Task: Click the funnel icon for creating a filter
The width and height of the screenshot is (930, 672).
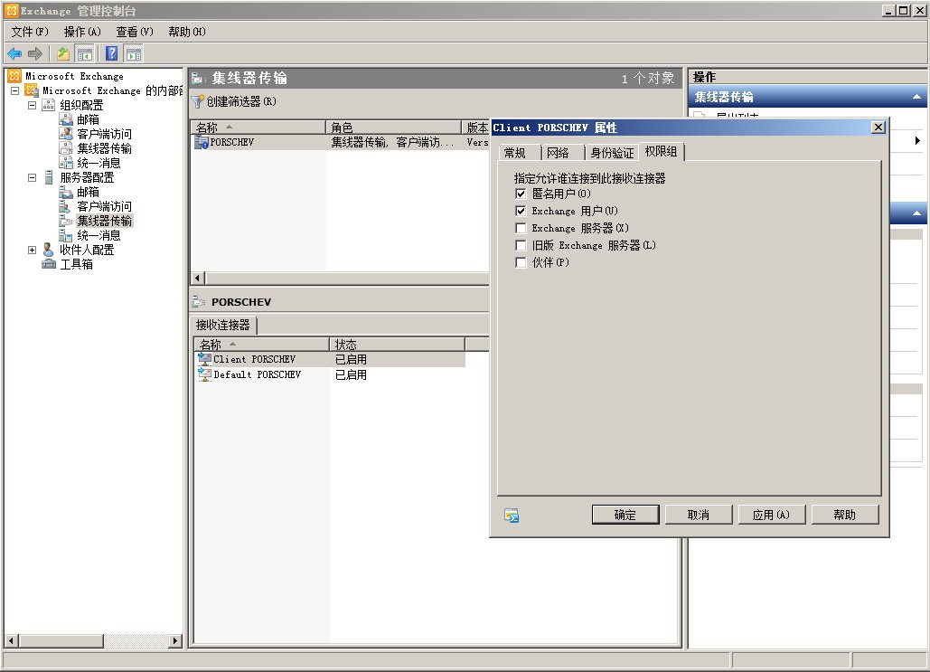Action: [x=198, y=101]
